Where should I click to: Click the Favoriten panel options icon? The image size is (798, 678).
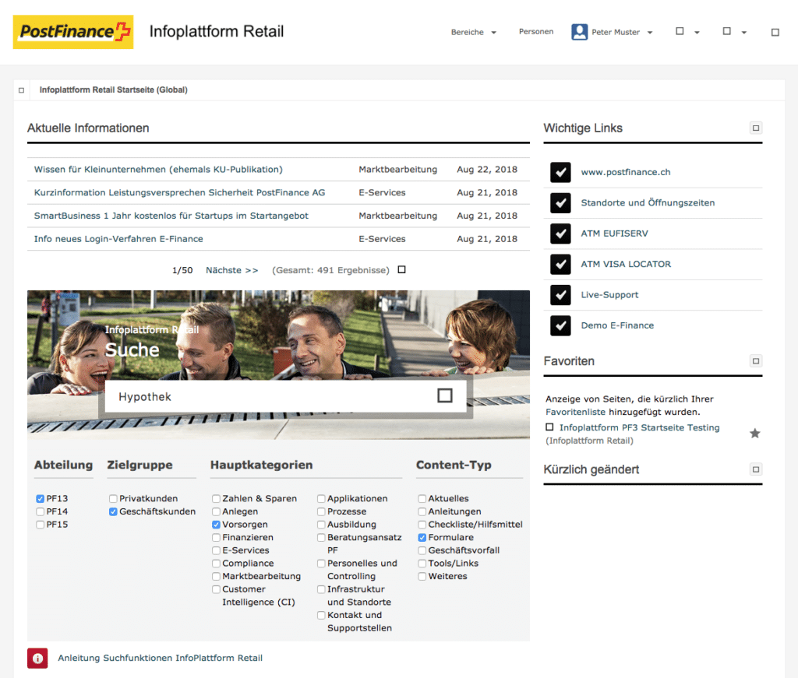[755, 361]
